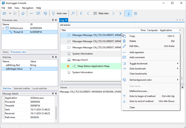Click Time column header
Screen dimensions: 186x128
tap(141, 30)
